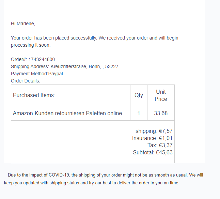220x199 pixels.
Task: Click the Subtotal €45,63 line
Action: 153,152
